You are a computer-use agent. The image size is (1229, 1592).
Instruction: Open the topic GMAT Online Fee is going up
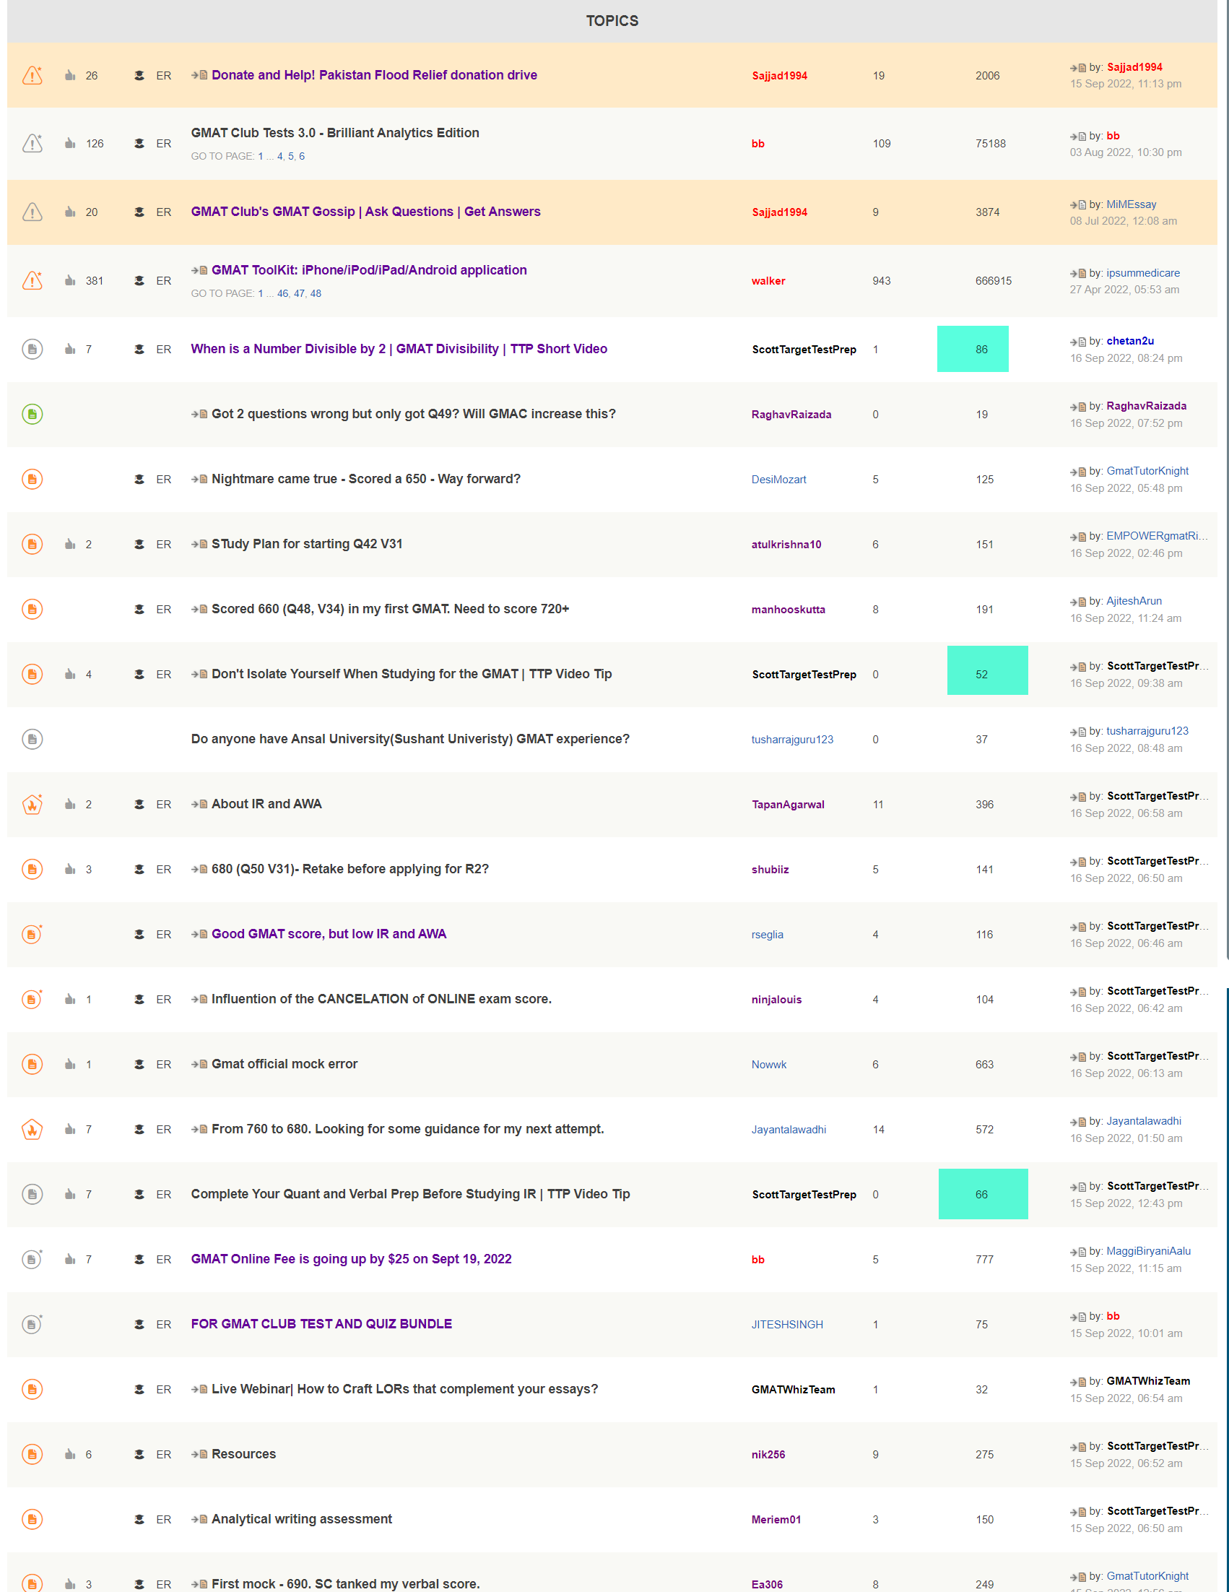[x=351, y=1259]
